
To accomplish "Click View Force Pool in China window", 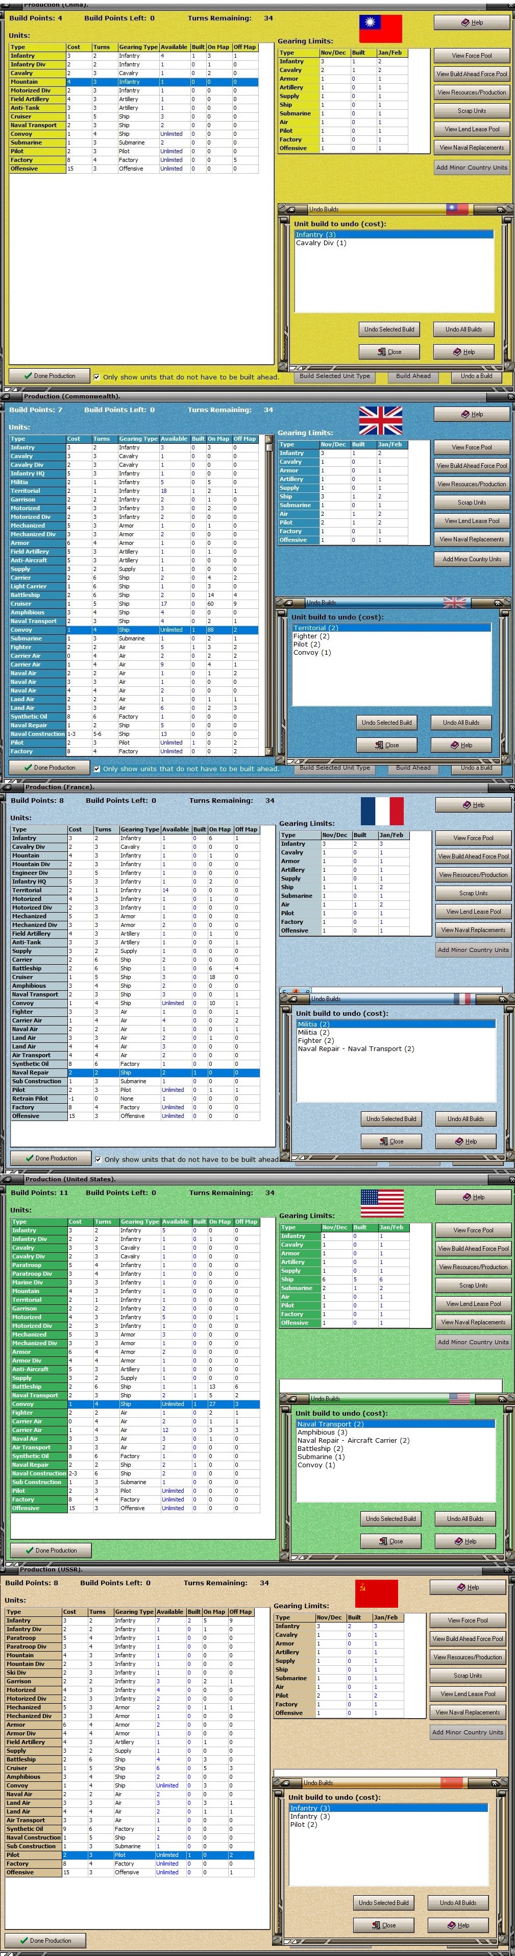I will click(472, 56).
